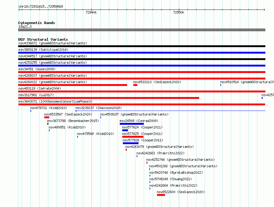Click nsv6242664 (Prakrithi2022) label
The image size is (274, 207).
pos(173,185)
